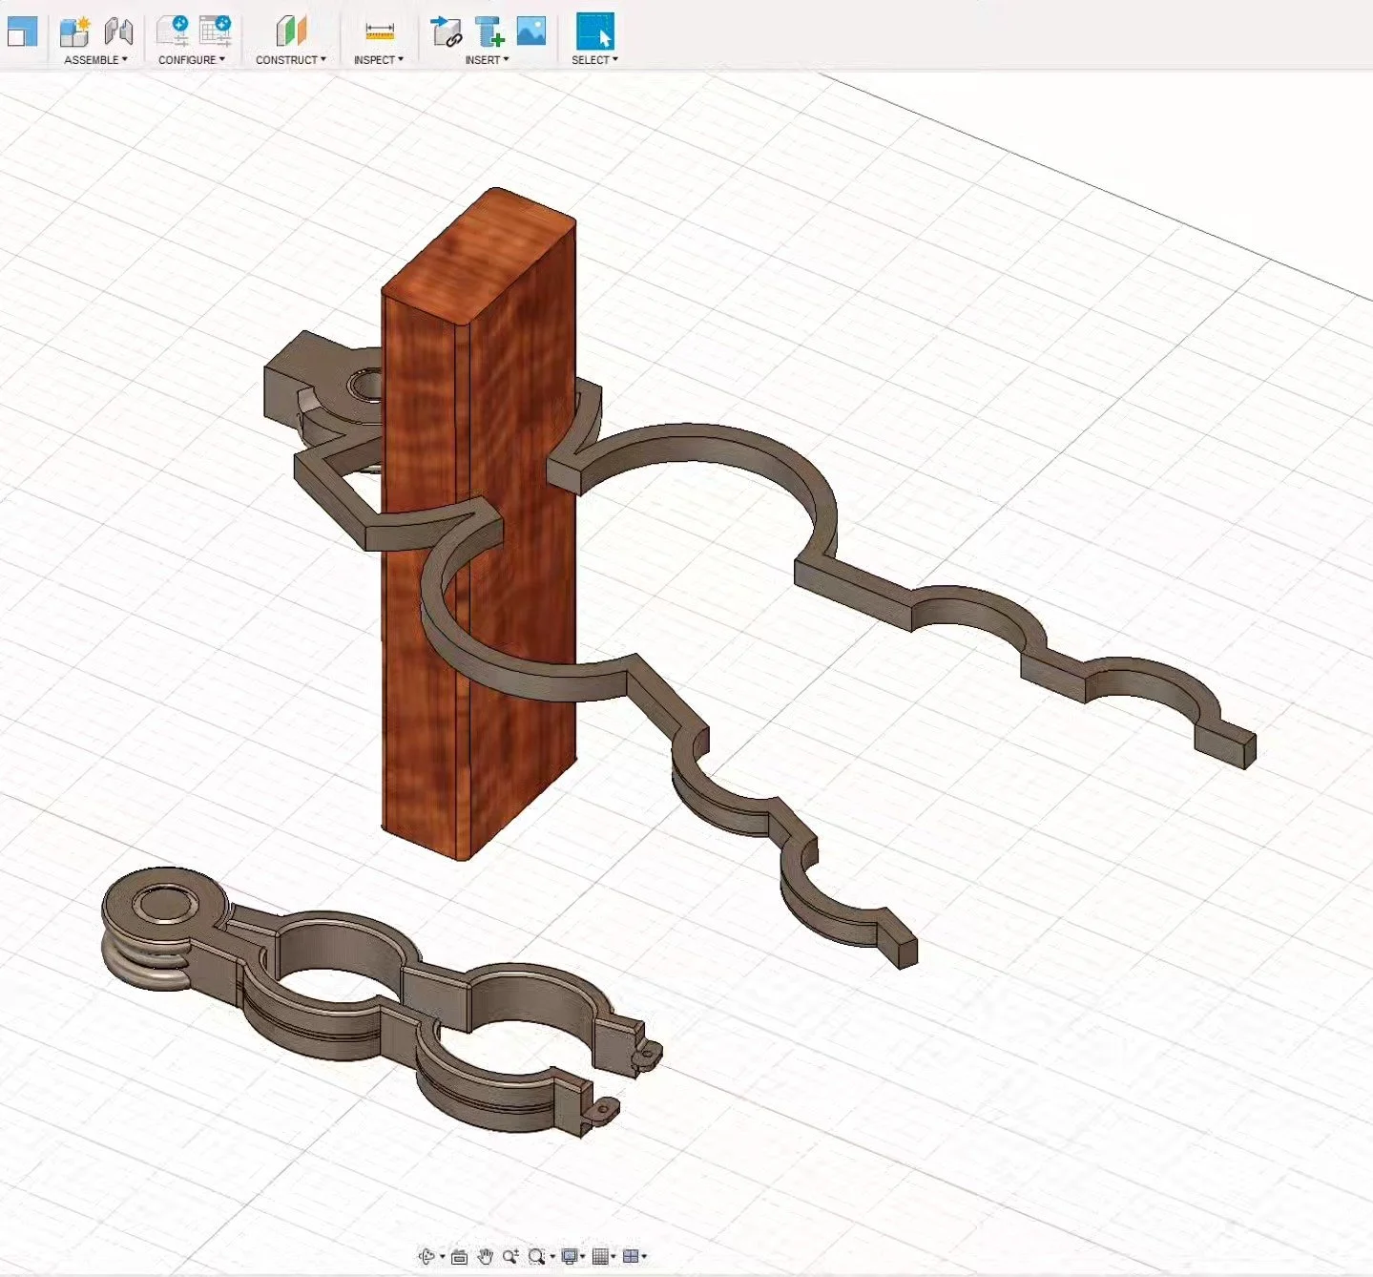Viewport: 1373px width, 1277px height.
Task: Open the Configure menu
Action: (x=190, y=59)
